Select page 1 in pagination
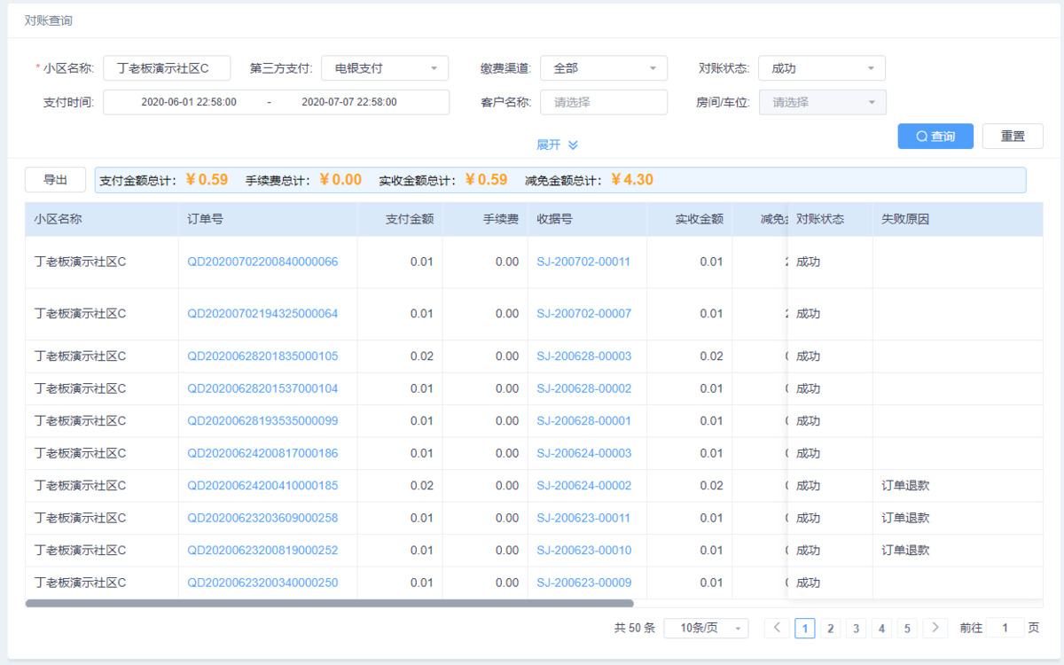Viewport: 1064px width, 665px height. (x=805, y=629)
